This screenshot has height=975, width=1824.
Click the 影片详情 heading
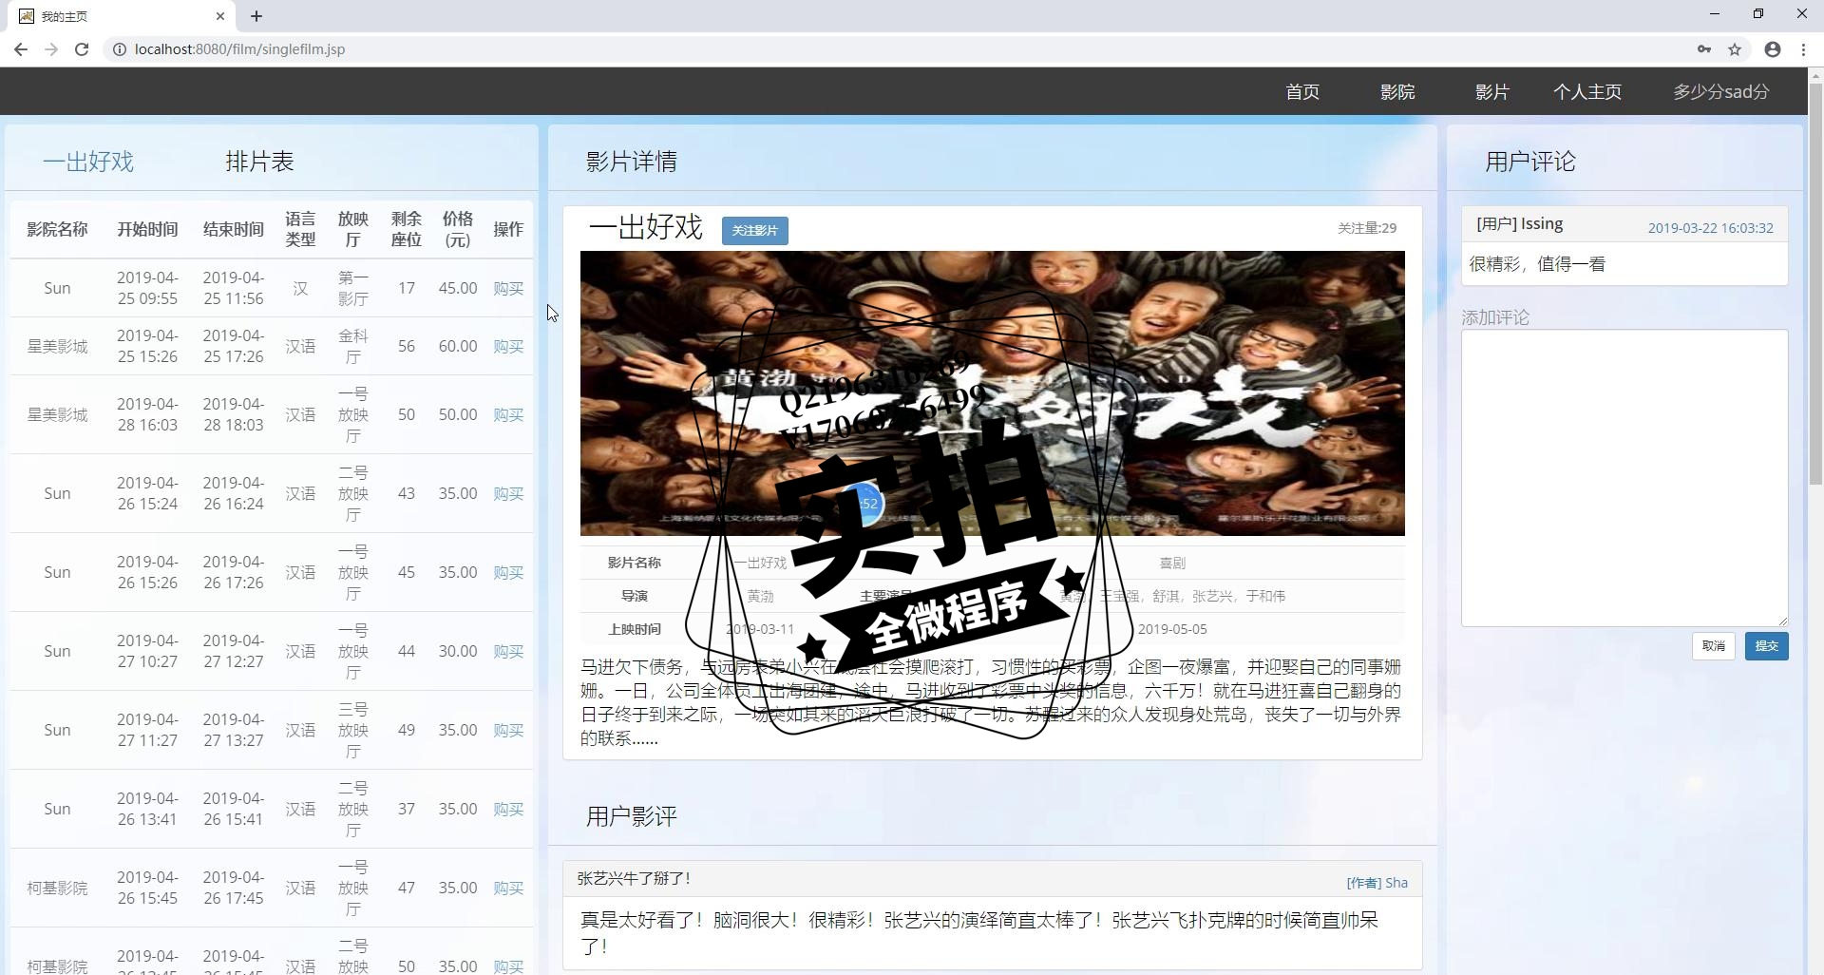pos(632,162)
